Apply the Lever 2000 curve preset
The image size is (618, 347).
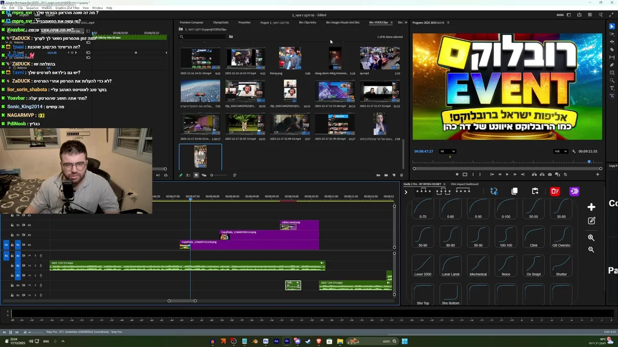423,267
